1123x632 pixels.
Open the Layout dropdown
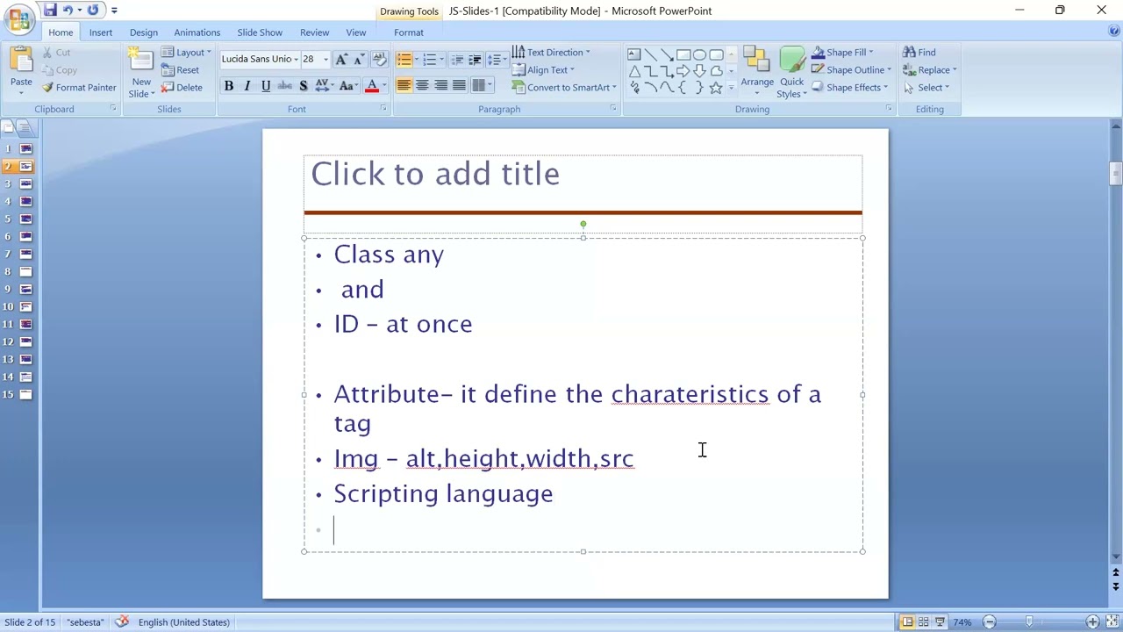[186, 53]
